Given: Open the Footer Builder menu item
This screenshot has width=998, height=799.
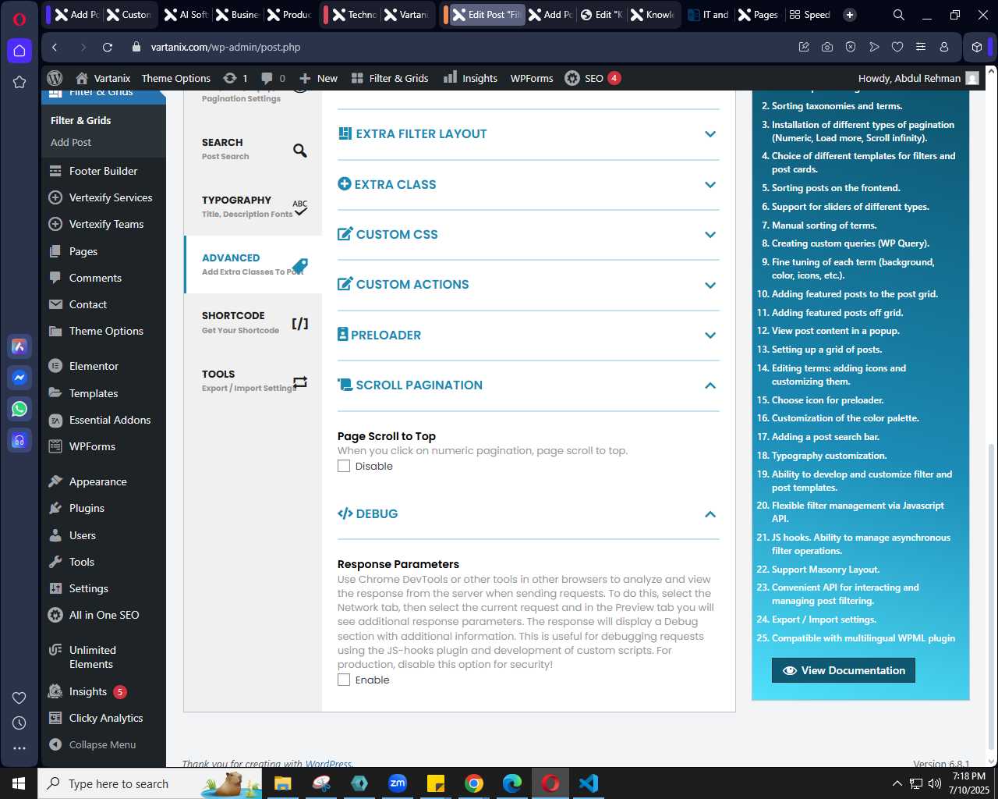Looking at the screenshot, I should [104, 171].
